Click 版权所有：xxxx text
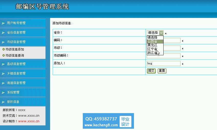 click(14, 110)
